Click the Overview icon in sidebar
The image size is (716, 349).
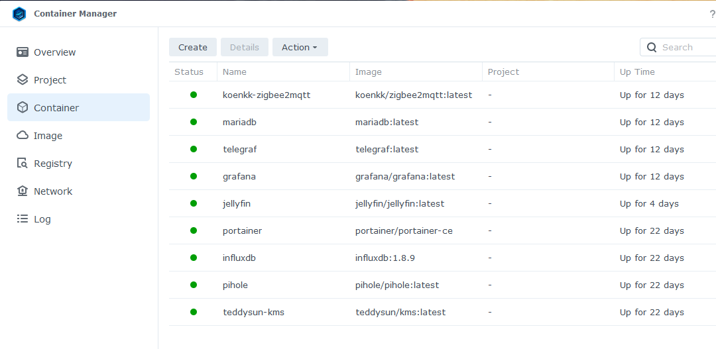(23, 52)
